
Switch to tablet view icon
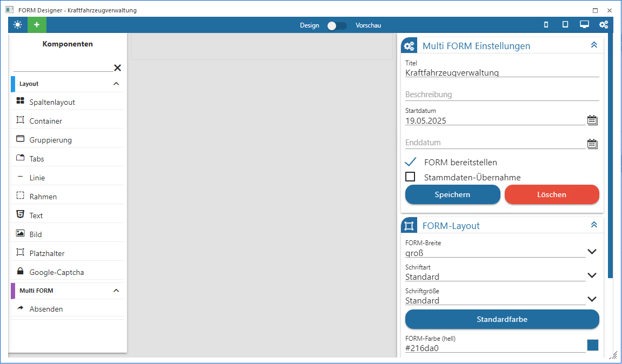pyautogui.click(x=565, y=25)
